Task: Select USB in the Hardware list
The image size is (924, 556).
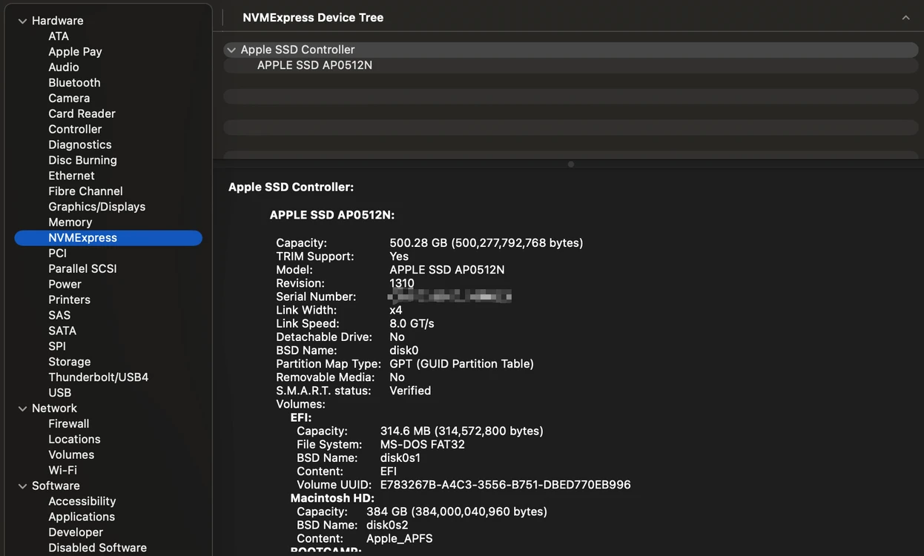Action: [x=60, y=393]
